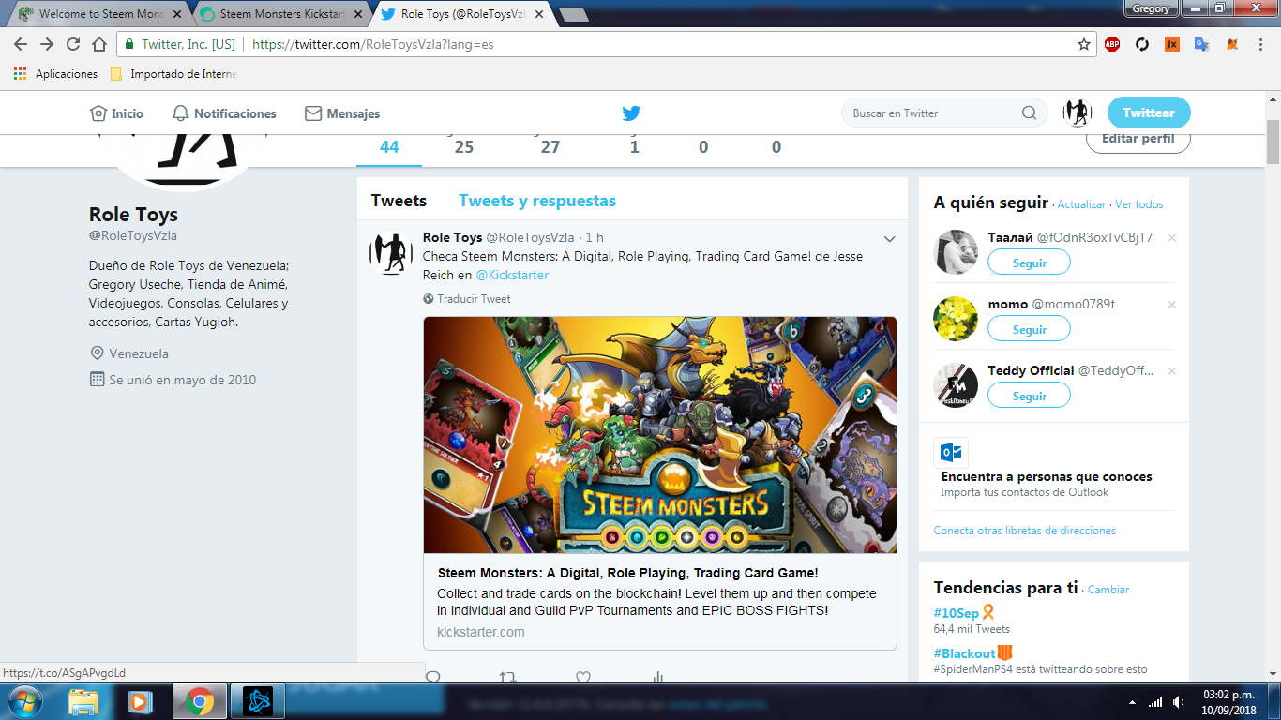The image size is (1281, 720).
Task: Click the browser home button
Action: 99,44
